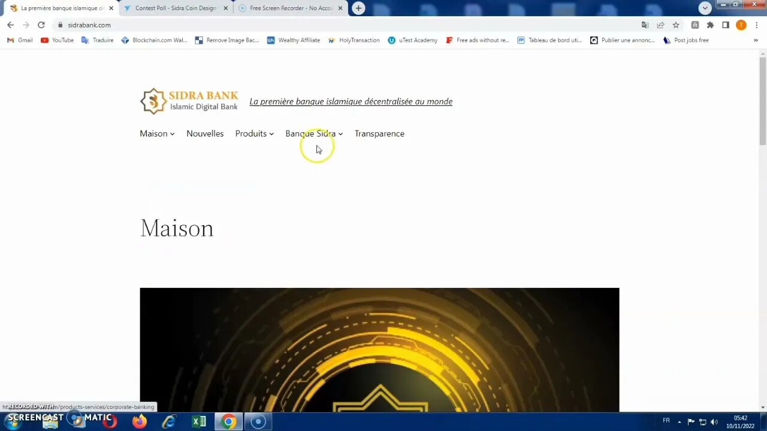Open Opera from the taskbar
The height and width of the screenshot is (431, 767).
(x=110, y=422)
